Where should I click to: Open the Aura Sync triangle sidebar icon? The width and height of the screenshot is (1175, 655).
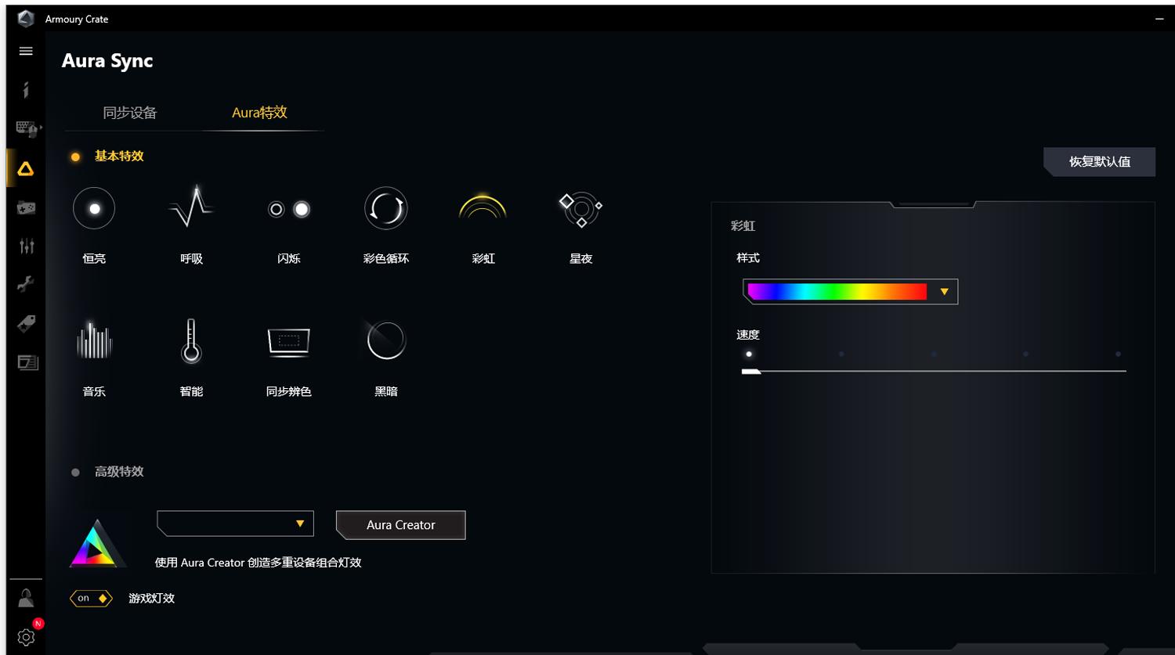click(26, 169)
